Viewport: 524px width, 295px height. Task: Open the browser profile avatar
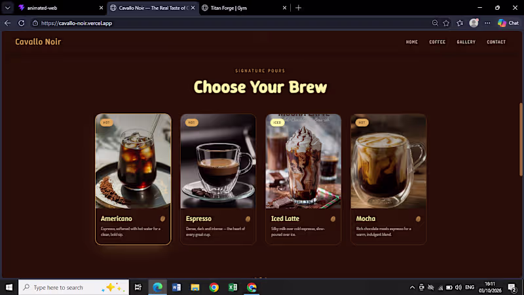point(474,23)
